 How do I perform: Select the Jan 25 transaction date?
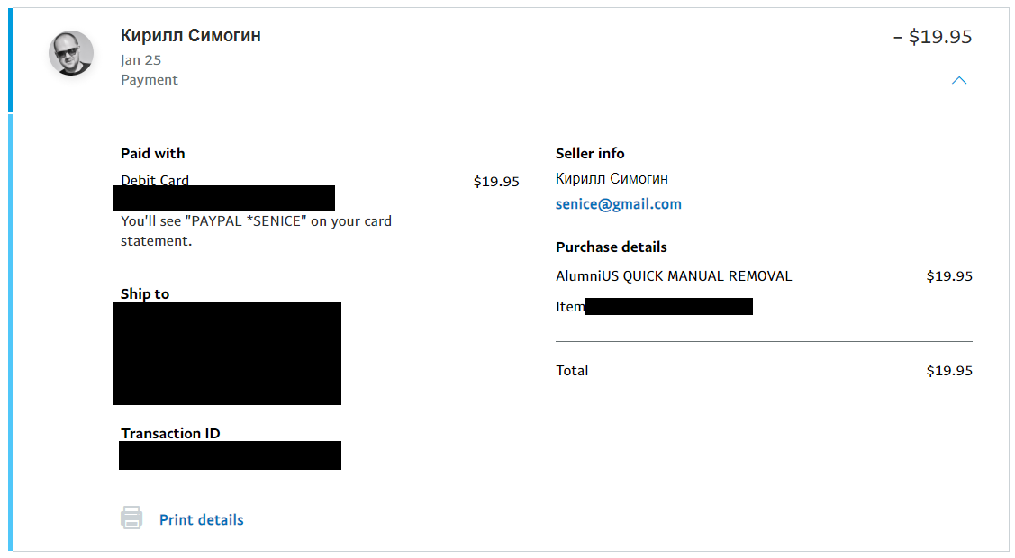click(140, 60)
